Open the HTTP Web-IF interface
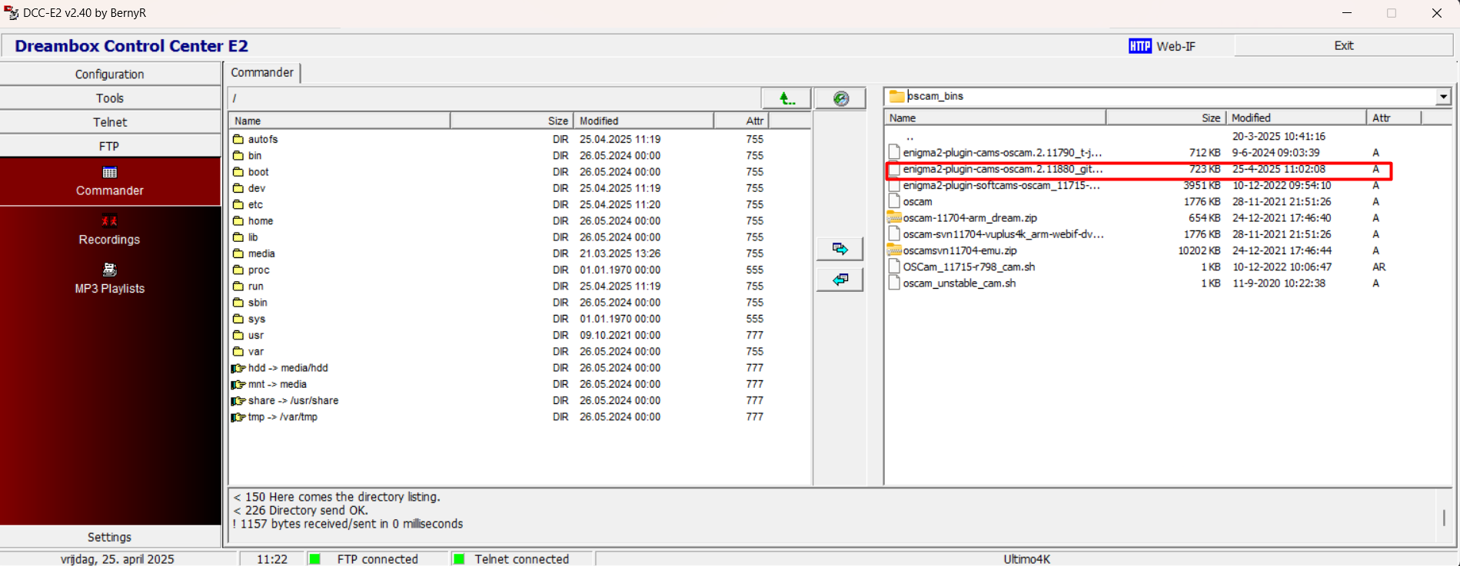This screenshot has width=1460, height=566. pos(1162,46)
